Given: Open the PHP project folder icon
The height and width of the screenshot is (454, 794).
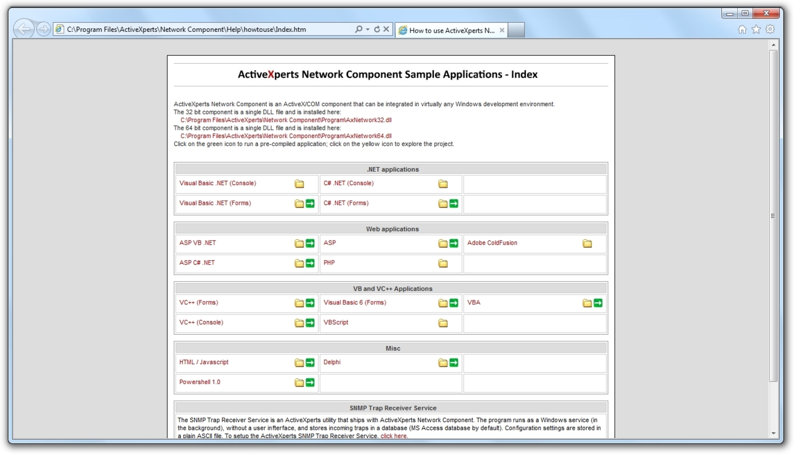Looking at the screenshot, I should (x=443, y=263).
